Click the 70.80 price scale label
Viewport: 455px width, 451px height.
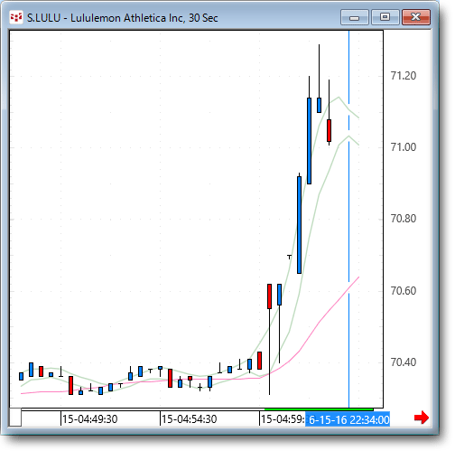[x=404, y=219]
